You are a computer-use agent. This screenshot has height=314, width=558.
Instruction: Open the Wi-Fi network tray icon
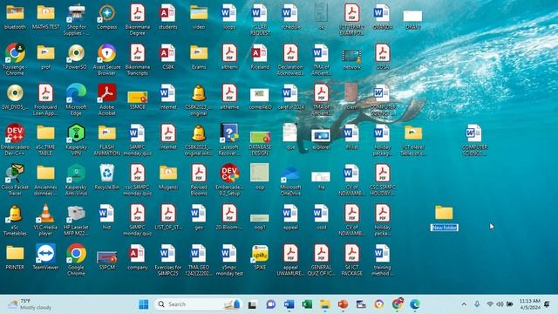pyautogui.click(x=490, y=304)
